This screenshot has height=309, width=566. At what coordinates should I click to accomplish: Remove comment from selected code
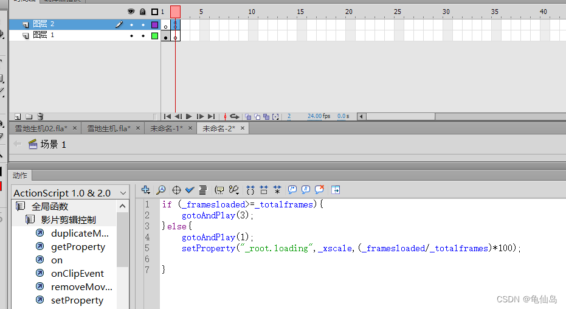click(319, 190)
